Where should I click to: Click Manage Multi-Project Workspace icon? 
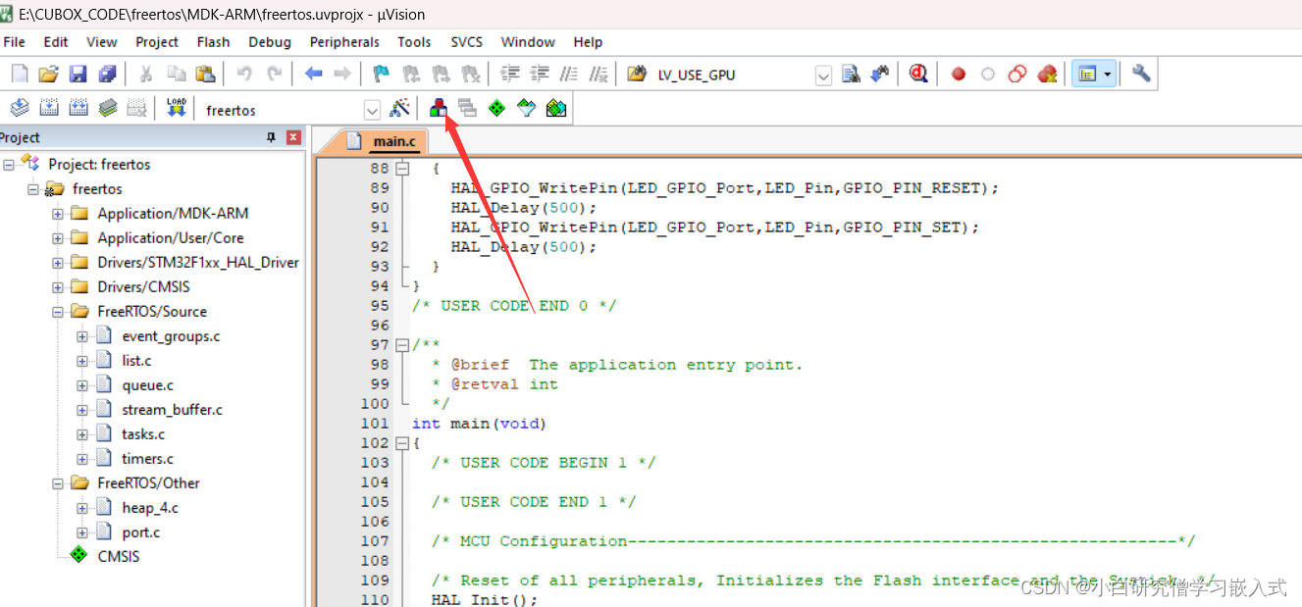[x=468, y=108]
